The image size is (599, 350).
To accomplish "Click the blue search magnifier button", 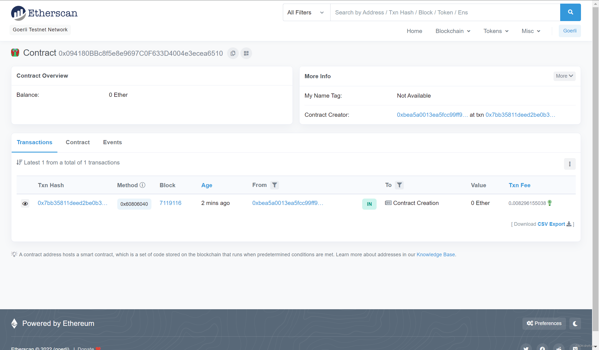I will pyautogui.click(x=570, y=12).
